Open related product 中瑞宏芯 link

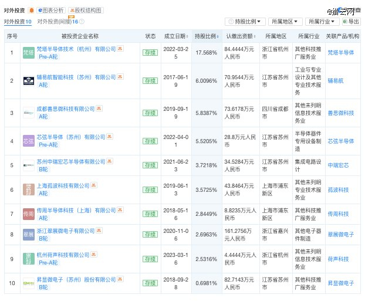(x=338, y=165)
